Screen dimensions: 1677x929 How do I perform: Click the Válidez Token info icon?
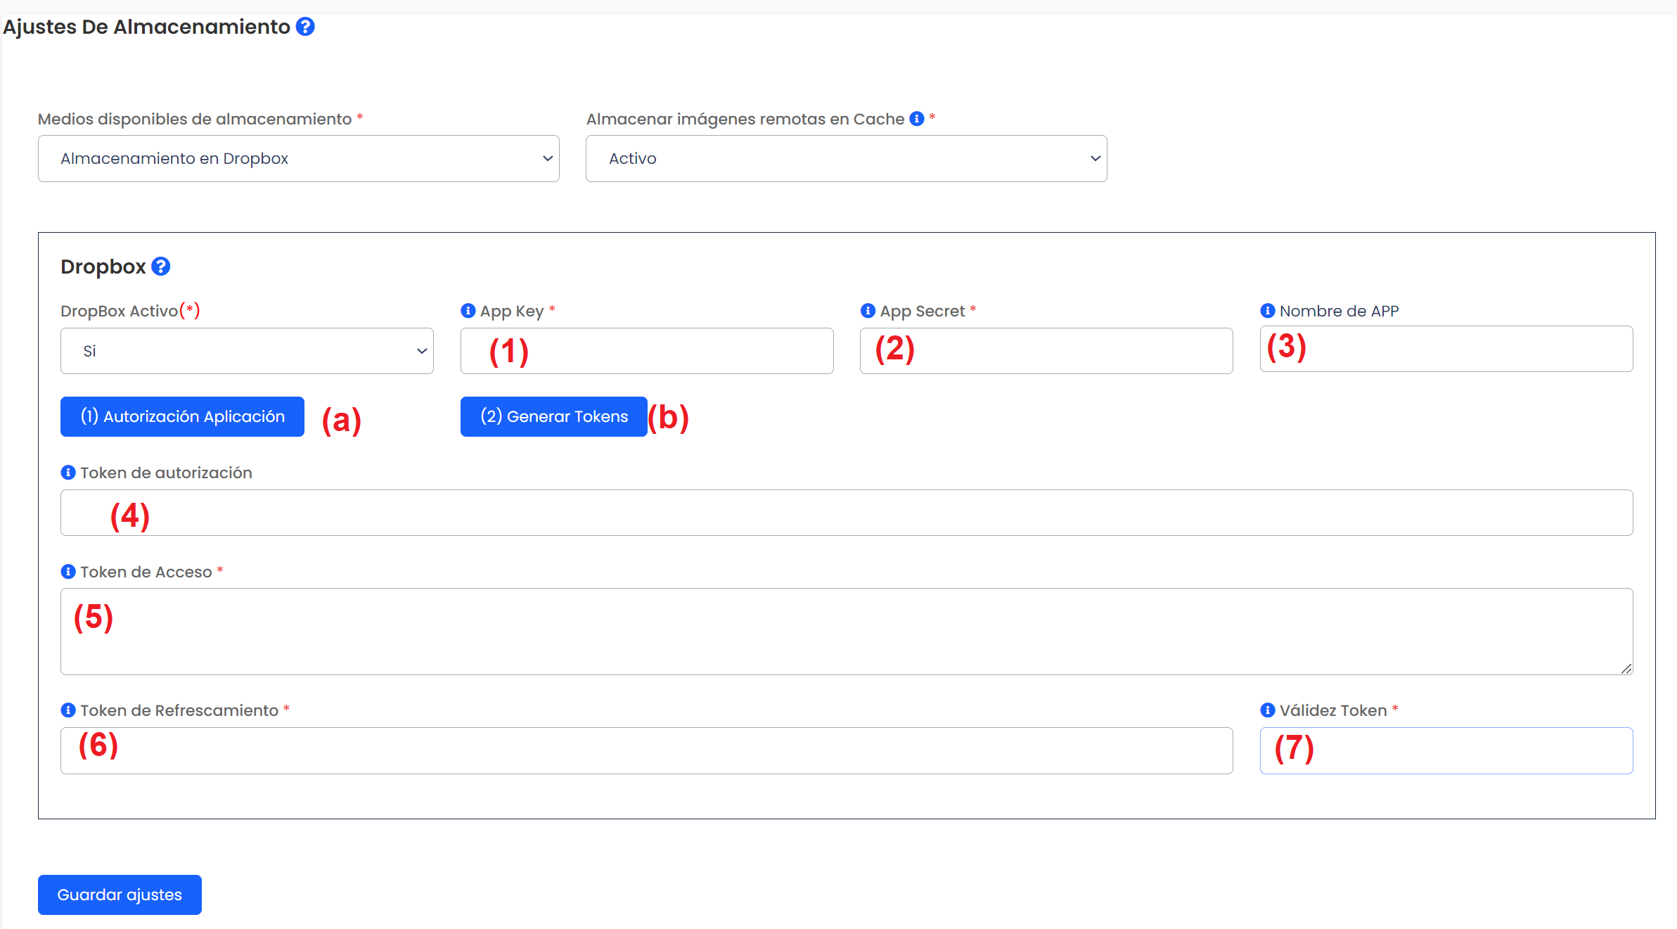(1268, 710)
